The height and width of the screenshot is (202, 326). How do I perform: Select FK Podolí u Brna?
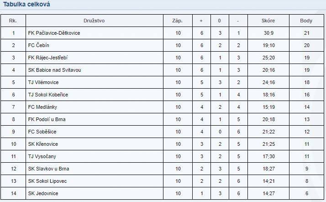(x=47, y=119)
